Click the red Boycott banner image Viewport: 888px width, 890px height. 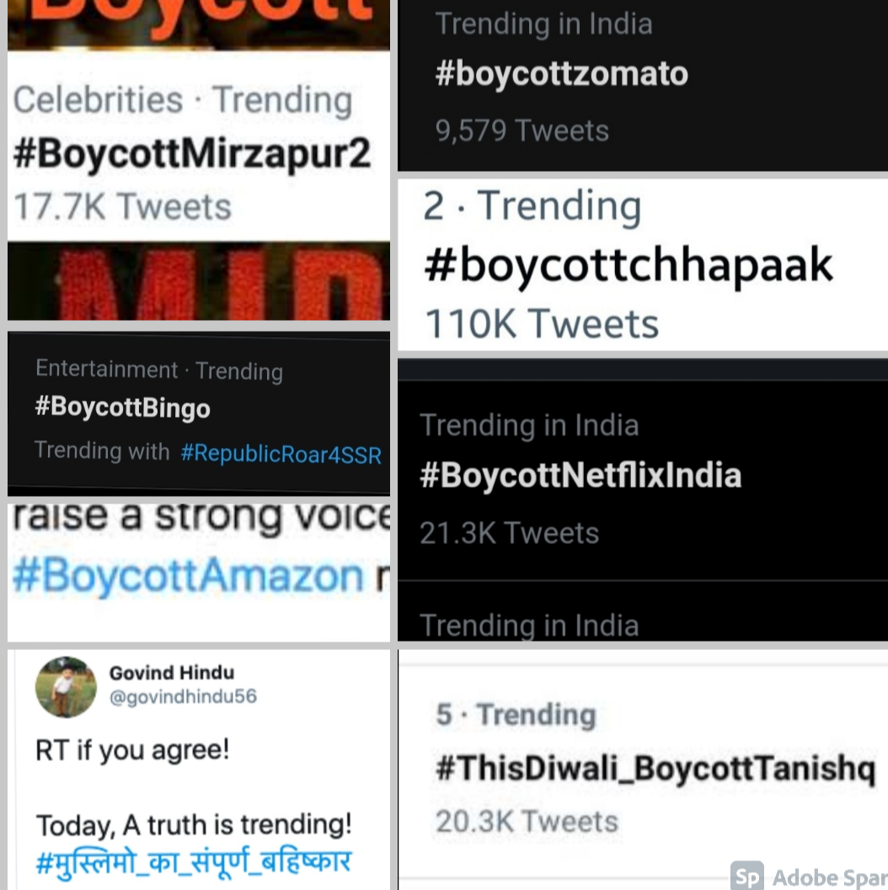198,24
